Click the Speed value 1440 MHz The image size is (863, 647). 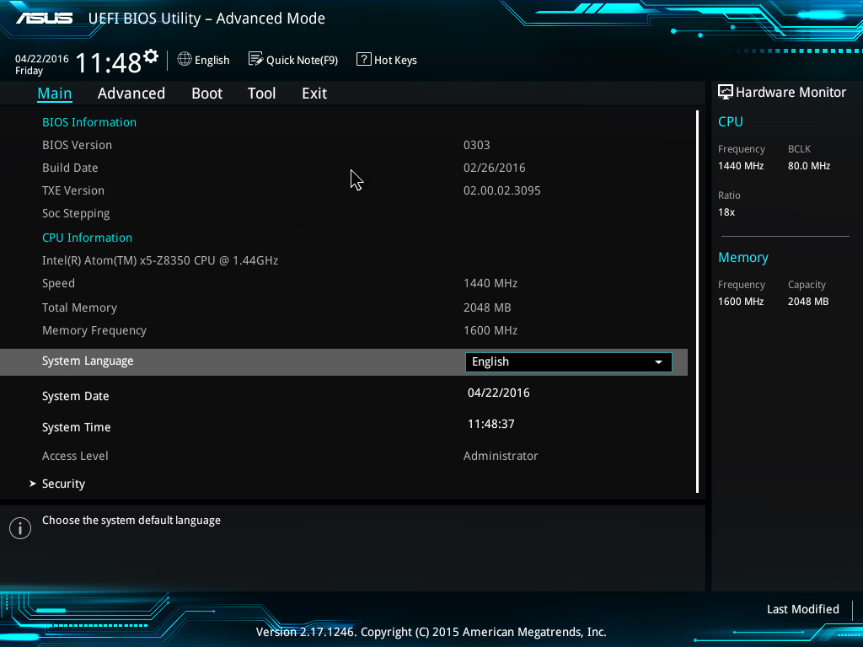pyautogui.click(x=490, y=283)
